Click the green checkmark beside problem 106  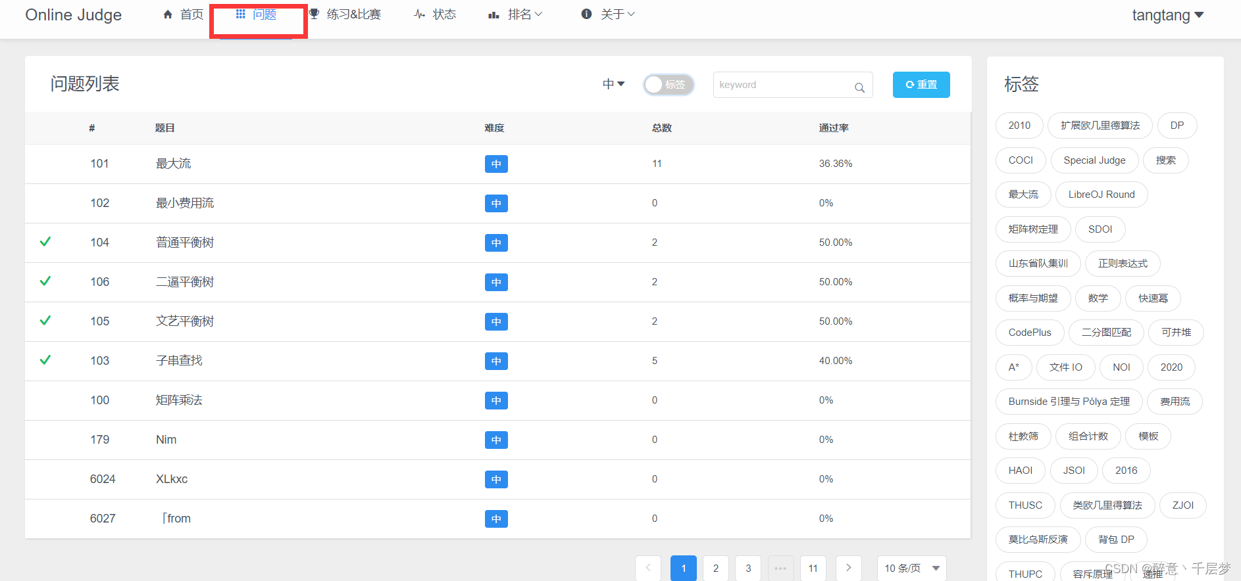(x=45, y=281)
